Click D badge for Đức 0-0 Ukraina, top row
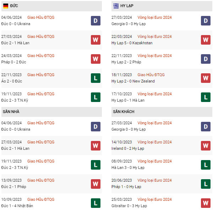Viewport: 213px width, 210px height. click(95, 21)
